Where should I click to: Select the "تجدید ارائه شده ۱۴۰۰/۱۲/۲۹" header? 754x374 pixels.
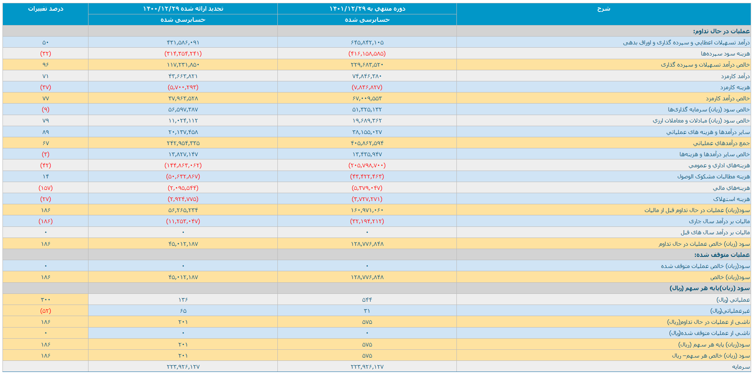tap(183, 9)
